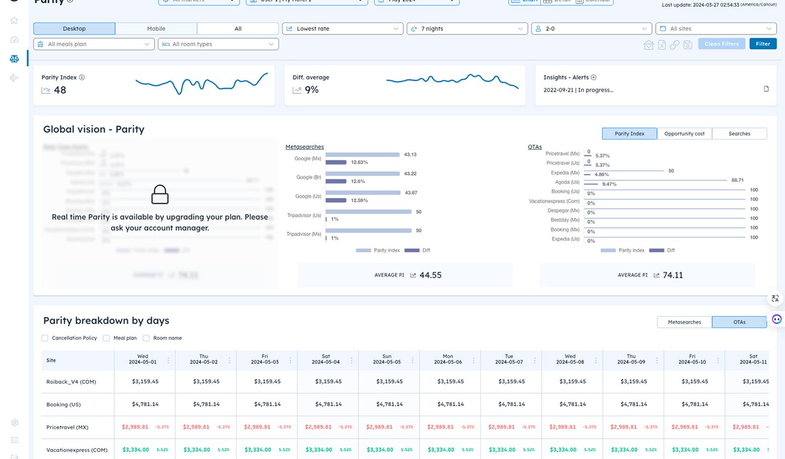Open column menu for Mon 2024-05-06
785x459 pixels.
point(473,360)
